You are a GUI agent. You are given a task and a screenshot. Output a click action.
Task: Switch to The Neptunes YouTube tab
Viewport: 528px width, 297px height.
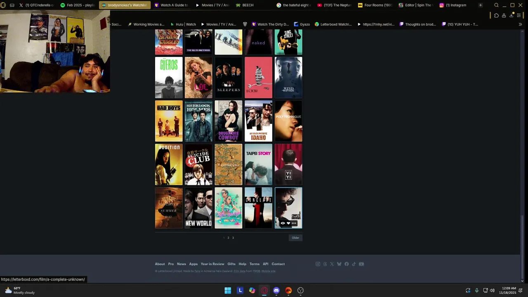point(335,5)
